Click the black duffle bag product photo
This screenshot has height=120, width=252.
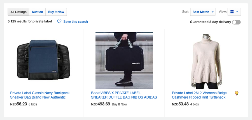(124, 60)
